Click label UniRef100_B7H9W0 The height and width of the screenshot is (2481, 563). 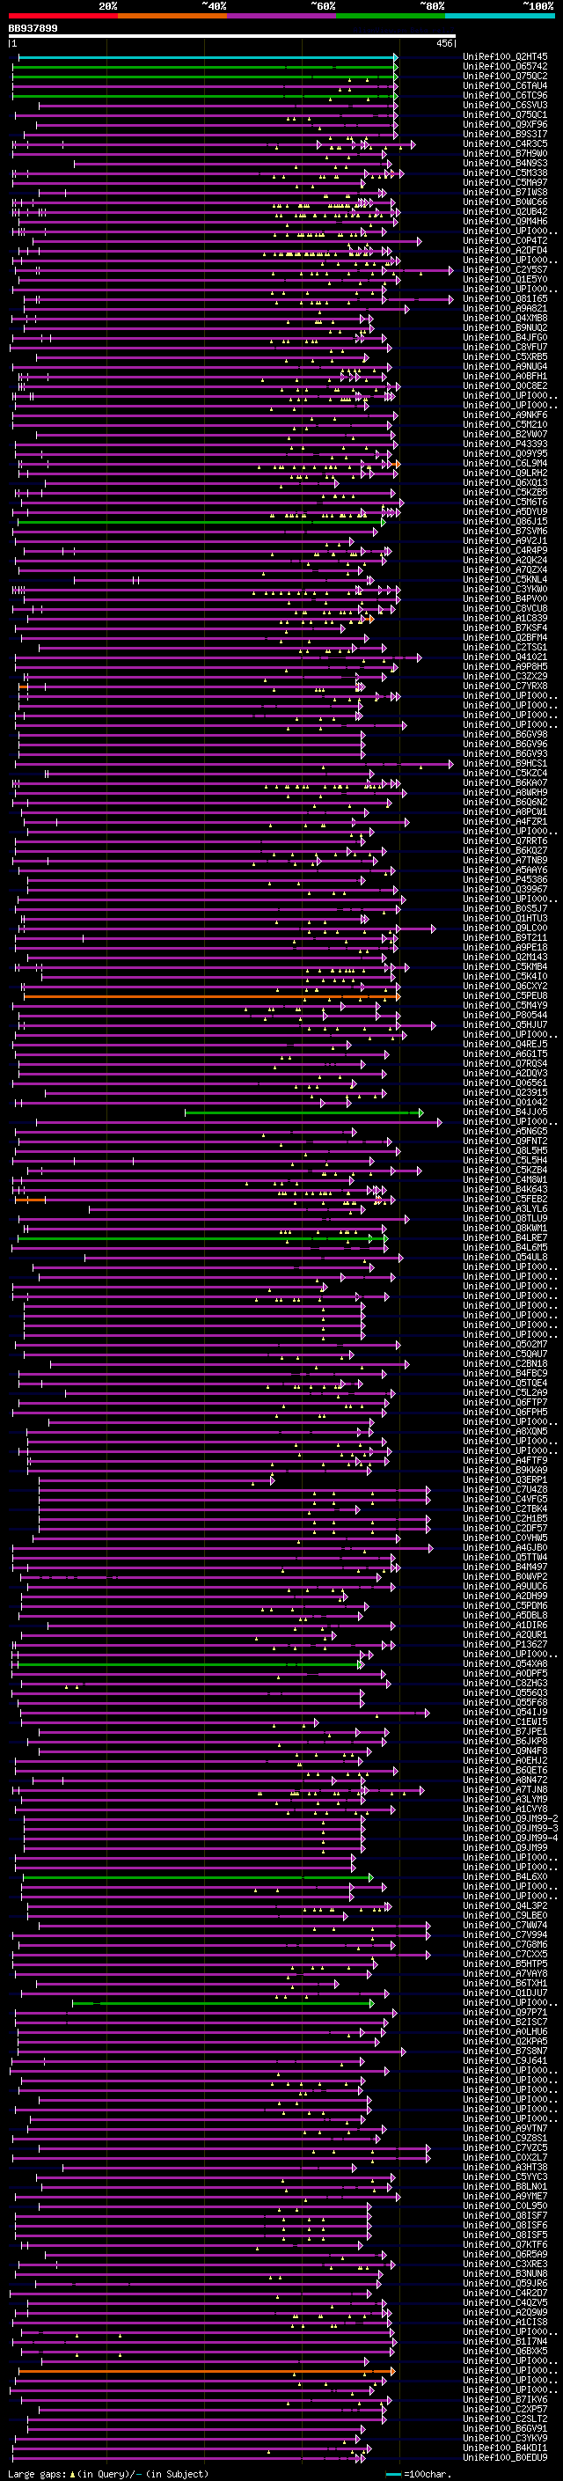pos(505,153)
